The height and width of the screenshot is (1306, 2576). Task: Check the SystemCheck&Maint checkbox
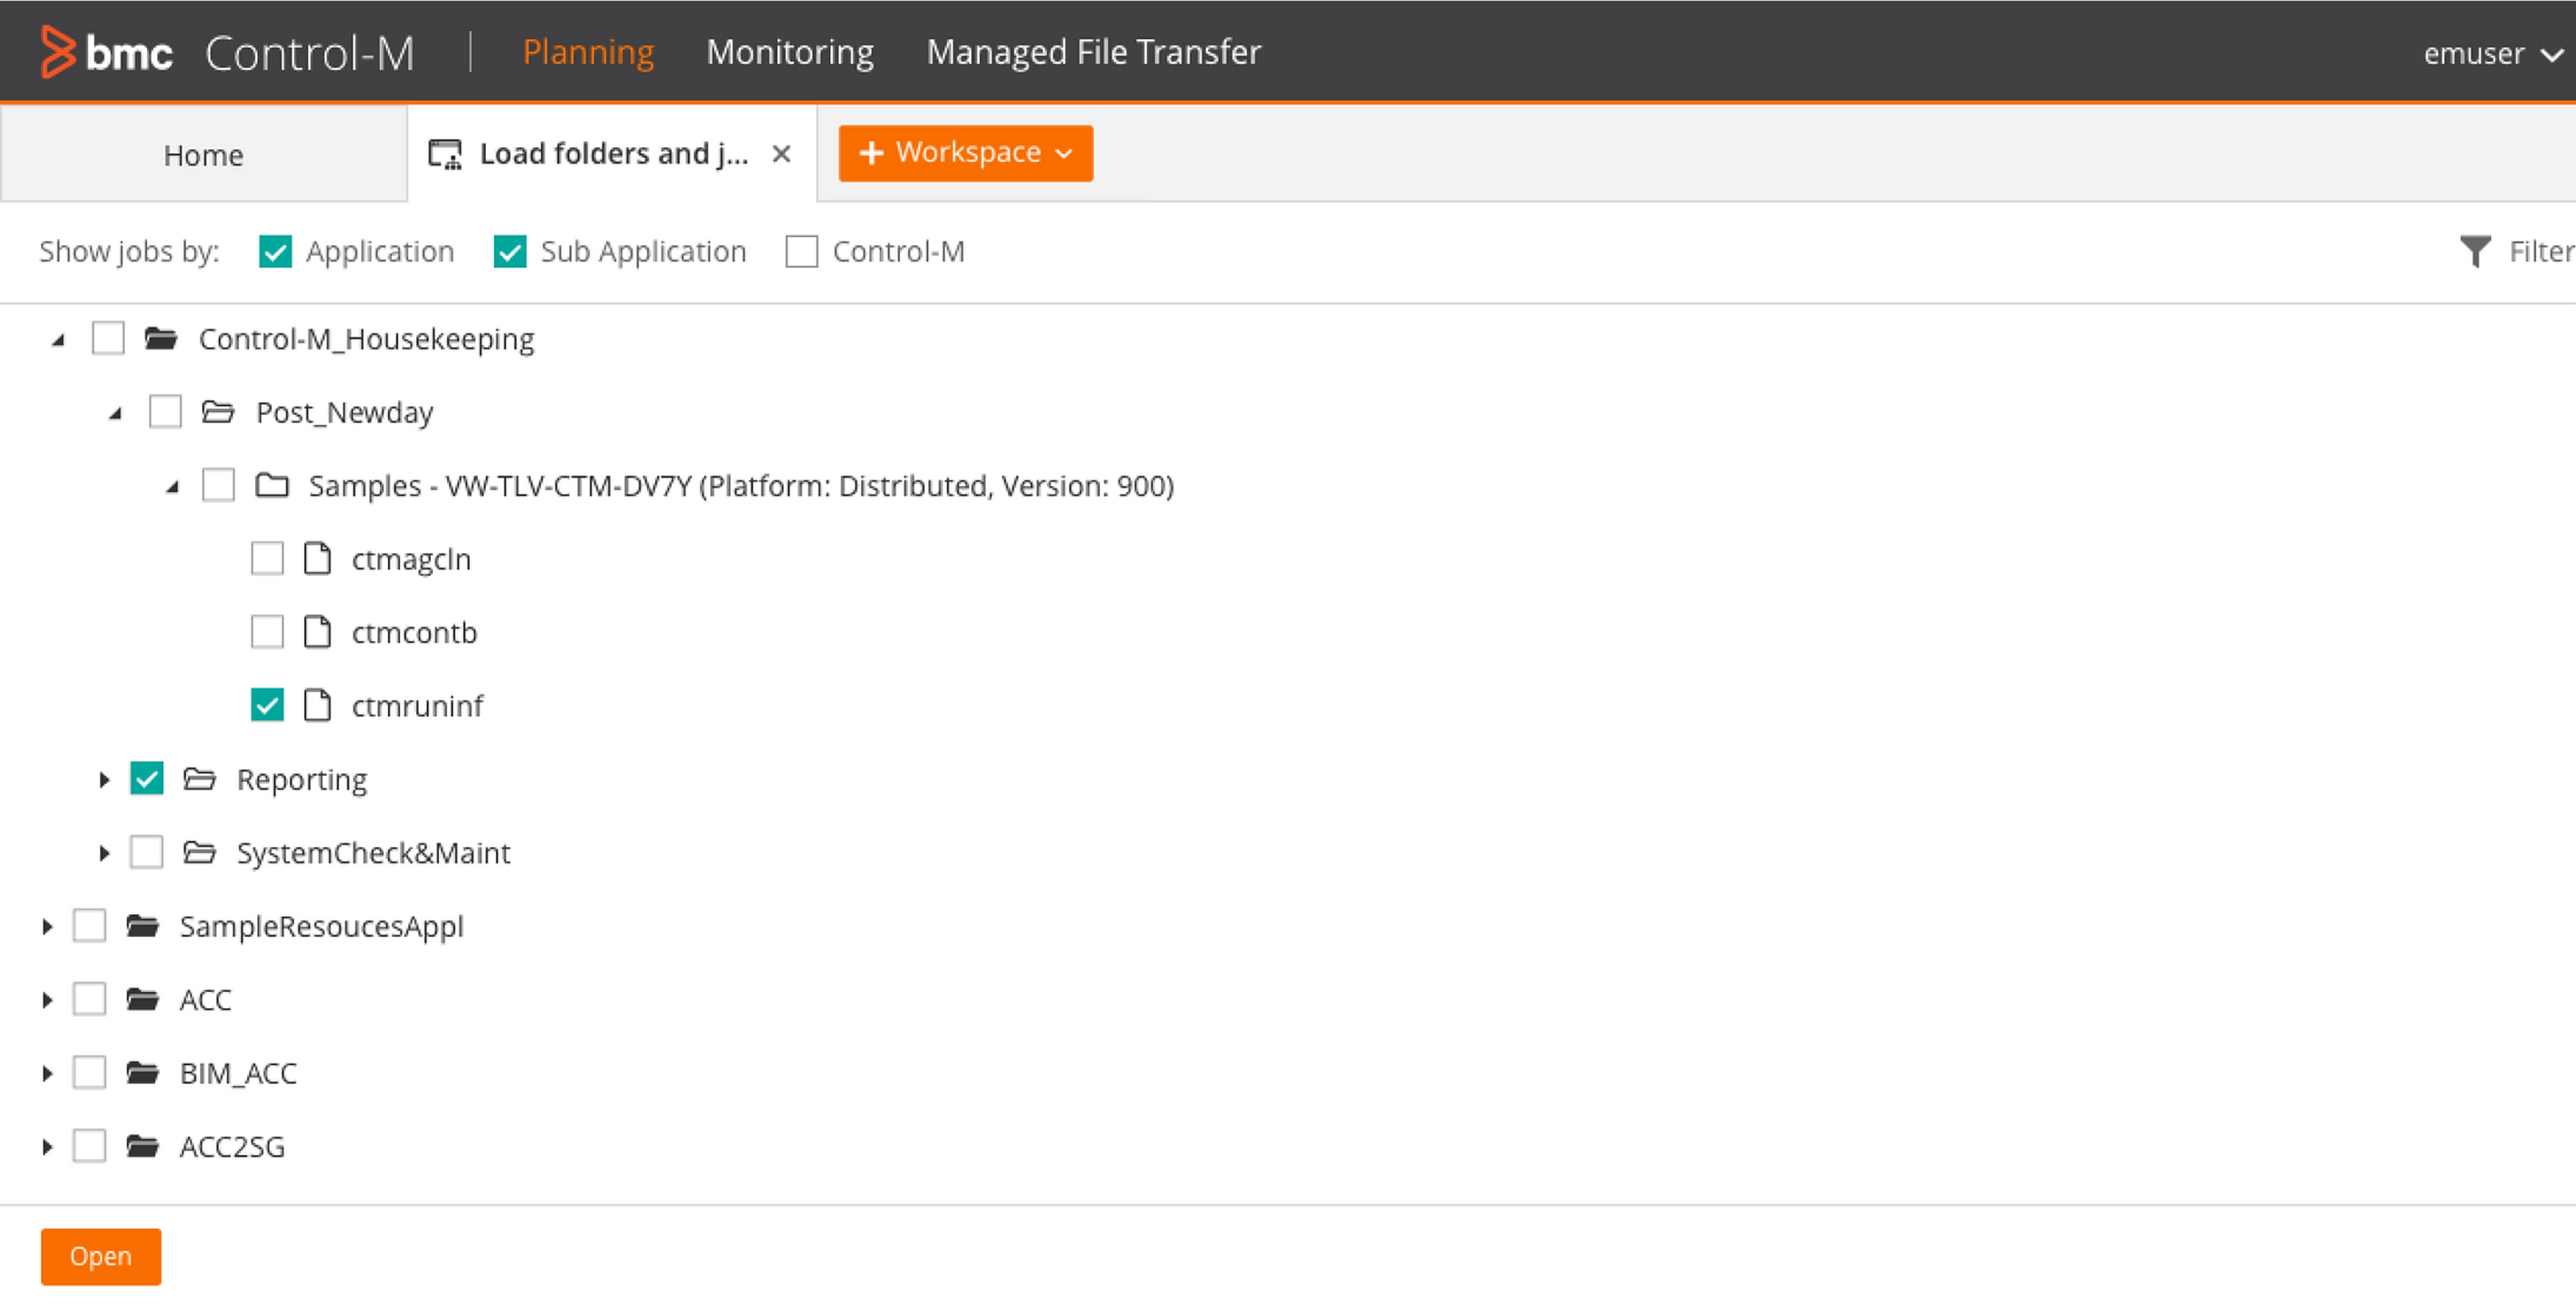[x=147, y=852]
